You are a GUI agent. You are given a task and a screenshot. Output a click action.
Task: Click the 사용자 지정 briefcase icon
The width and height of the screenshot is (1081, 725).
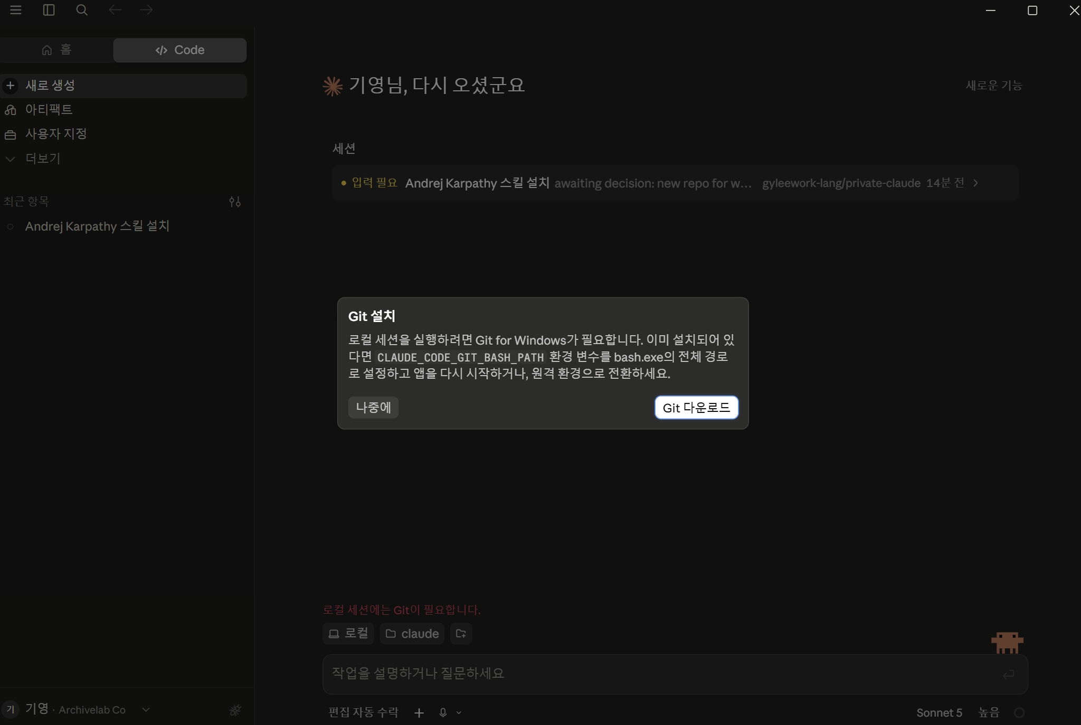point(11,135)
